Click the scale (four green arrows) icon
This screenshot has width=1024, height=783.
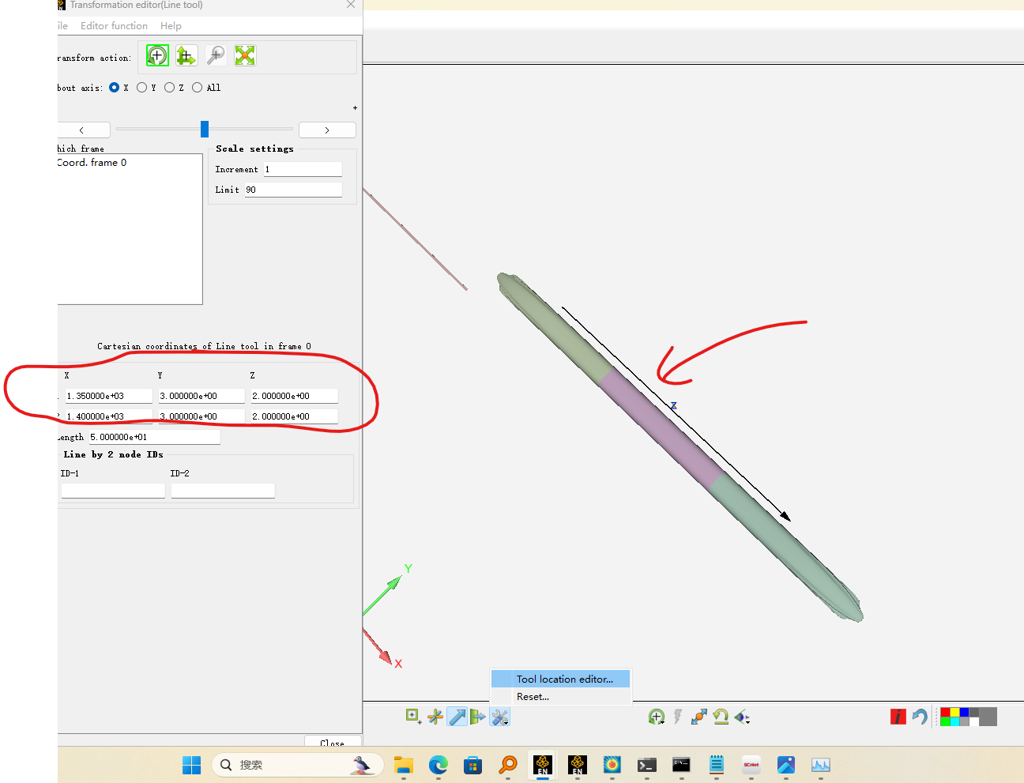pyautogui.click(x=245, y=55)
